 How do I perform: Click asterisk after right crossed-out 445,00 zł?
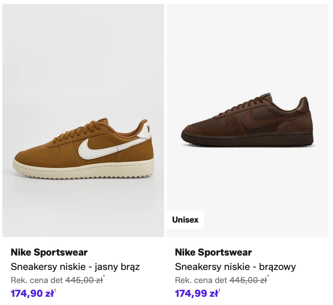tap(268, 276)
